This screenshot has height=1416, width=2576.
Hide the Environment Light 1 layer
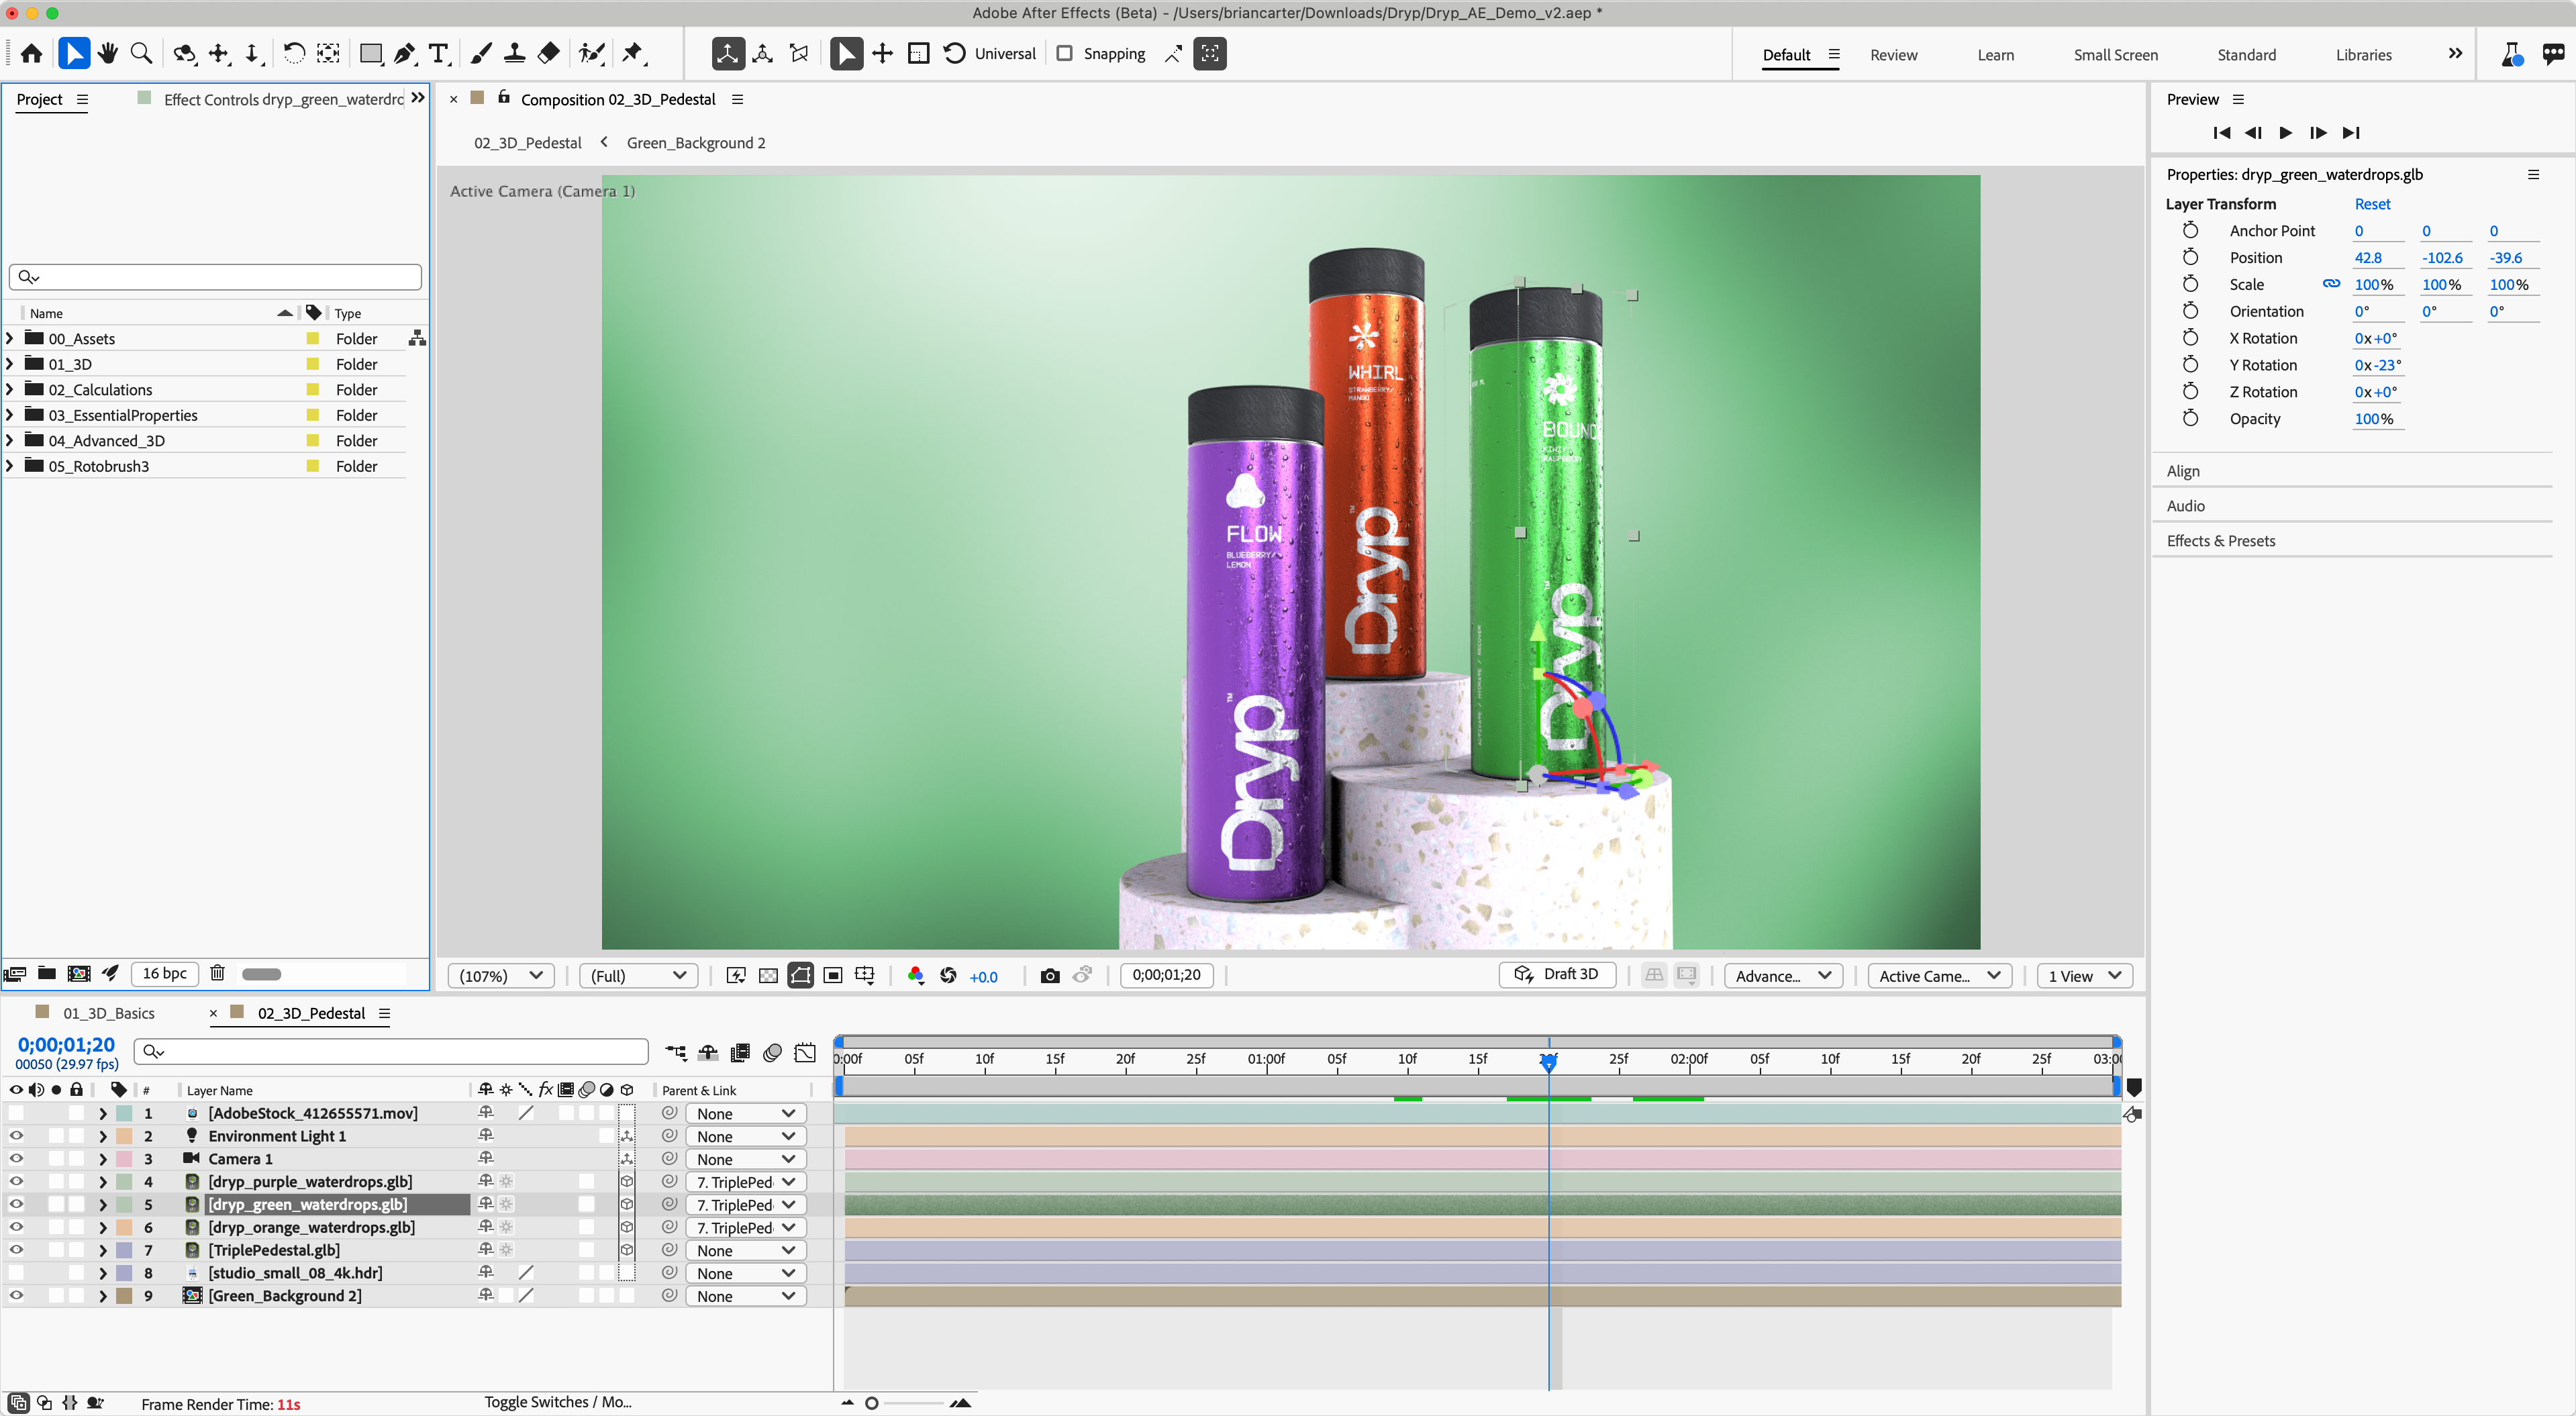pyautogui.click(x=16, y=1135)
